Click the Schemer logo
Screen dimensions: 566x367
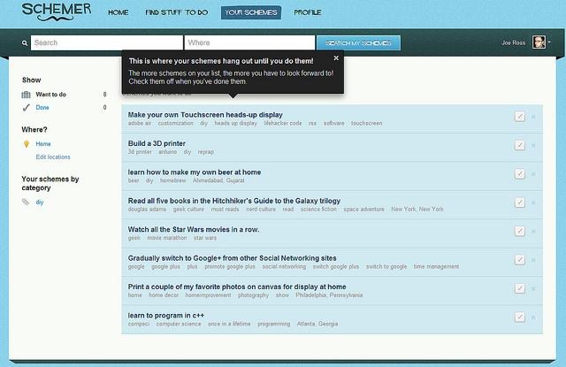point(55,11)
